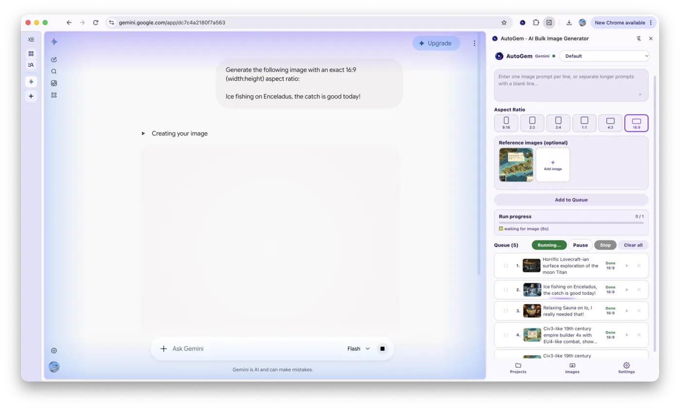The height and width of the screenshot is (409, 680).
Task: Attach a file using the plus icon
Action: (x=164, y=349)
